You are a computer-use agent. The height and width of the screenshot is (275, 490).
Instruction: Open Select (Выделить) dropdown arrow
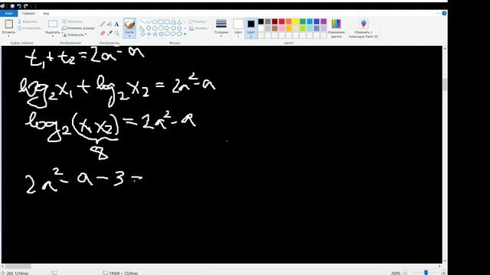coord(53,36)
